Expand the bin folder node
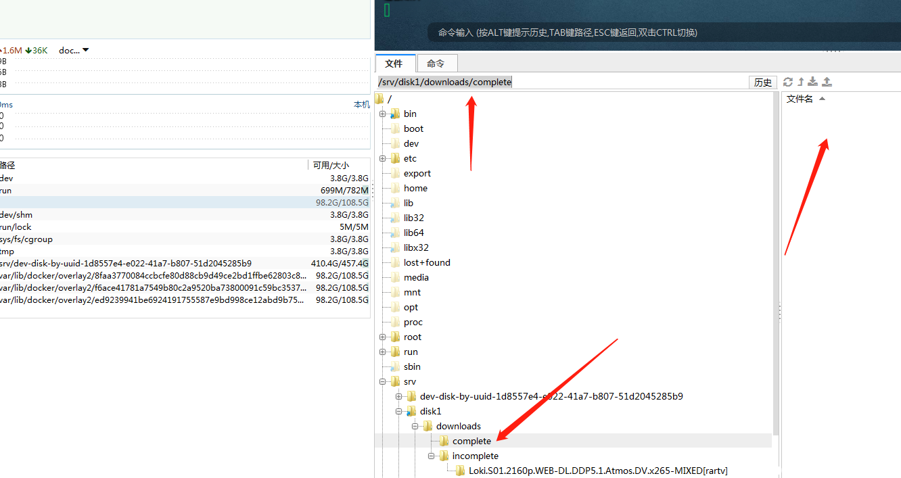 click(383, 114)
